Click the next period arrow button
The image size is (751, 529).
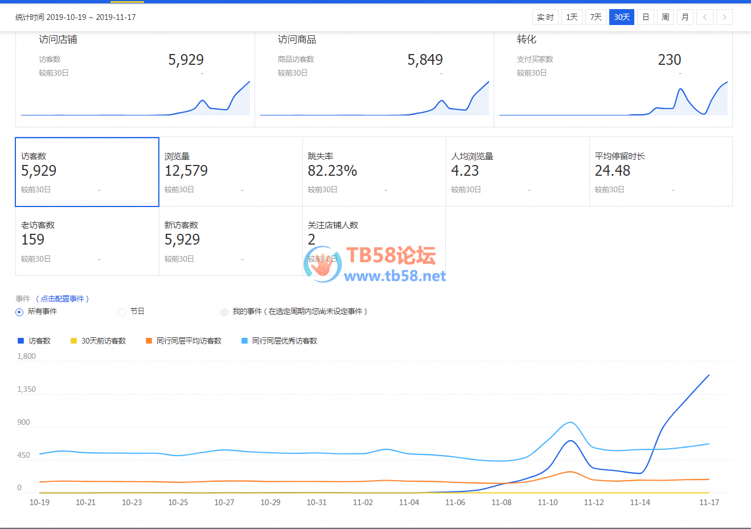click(724, 17)
